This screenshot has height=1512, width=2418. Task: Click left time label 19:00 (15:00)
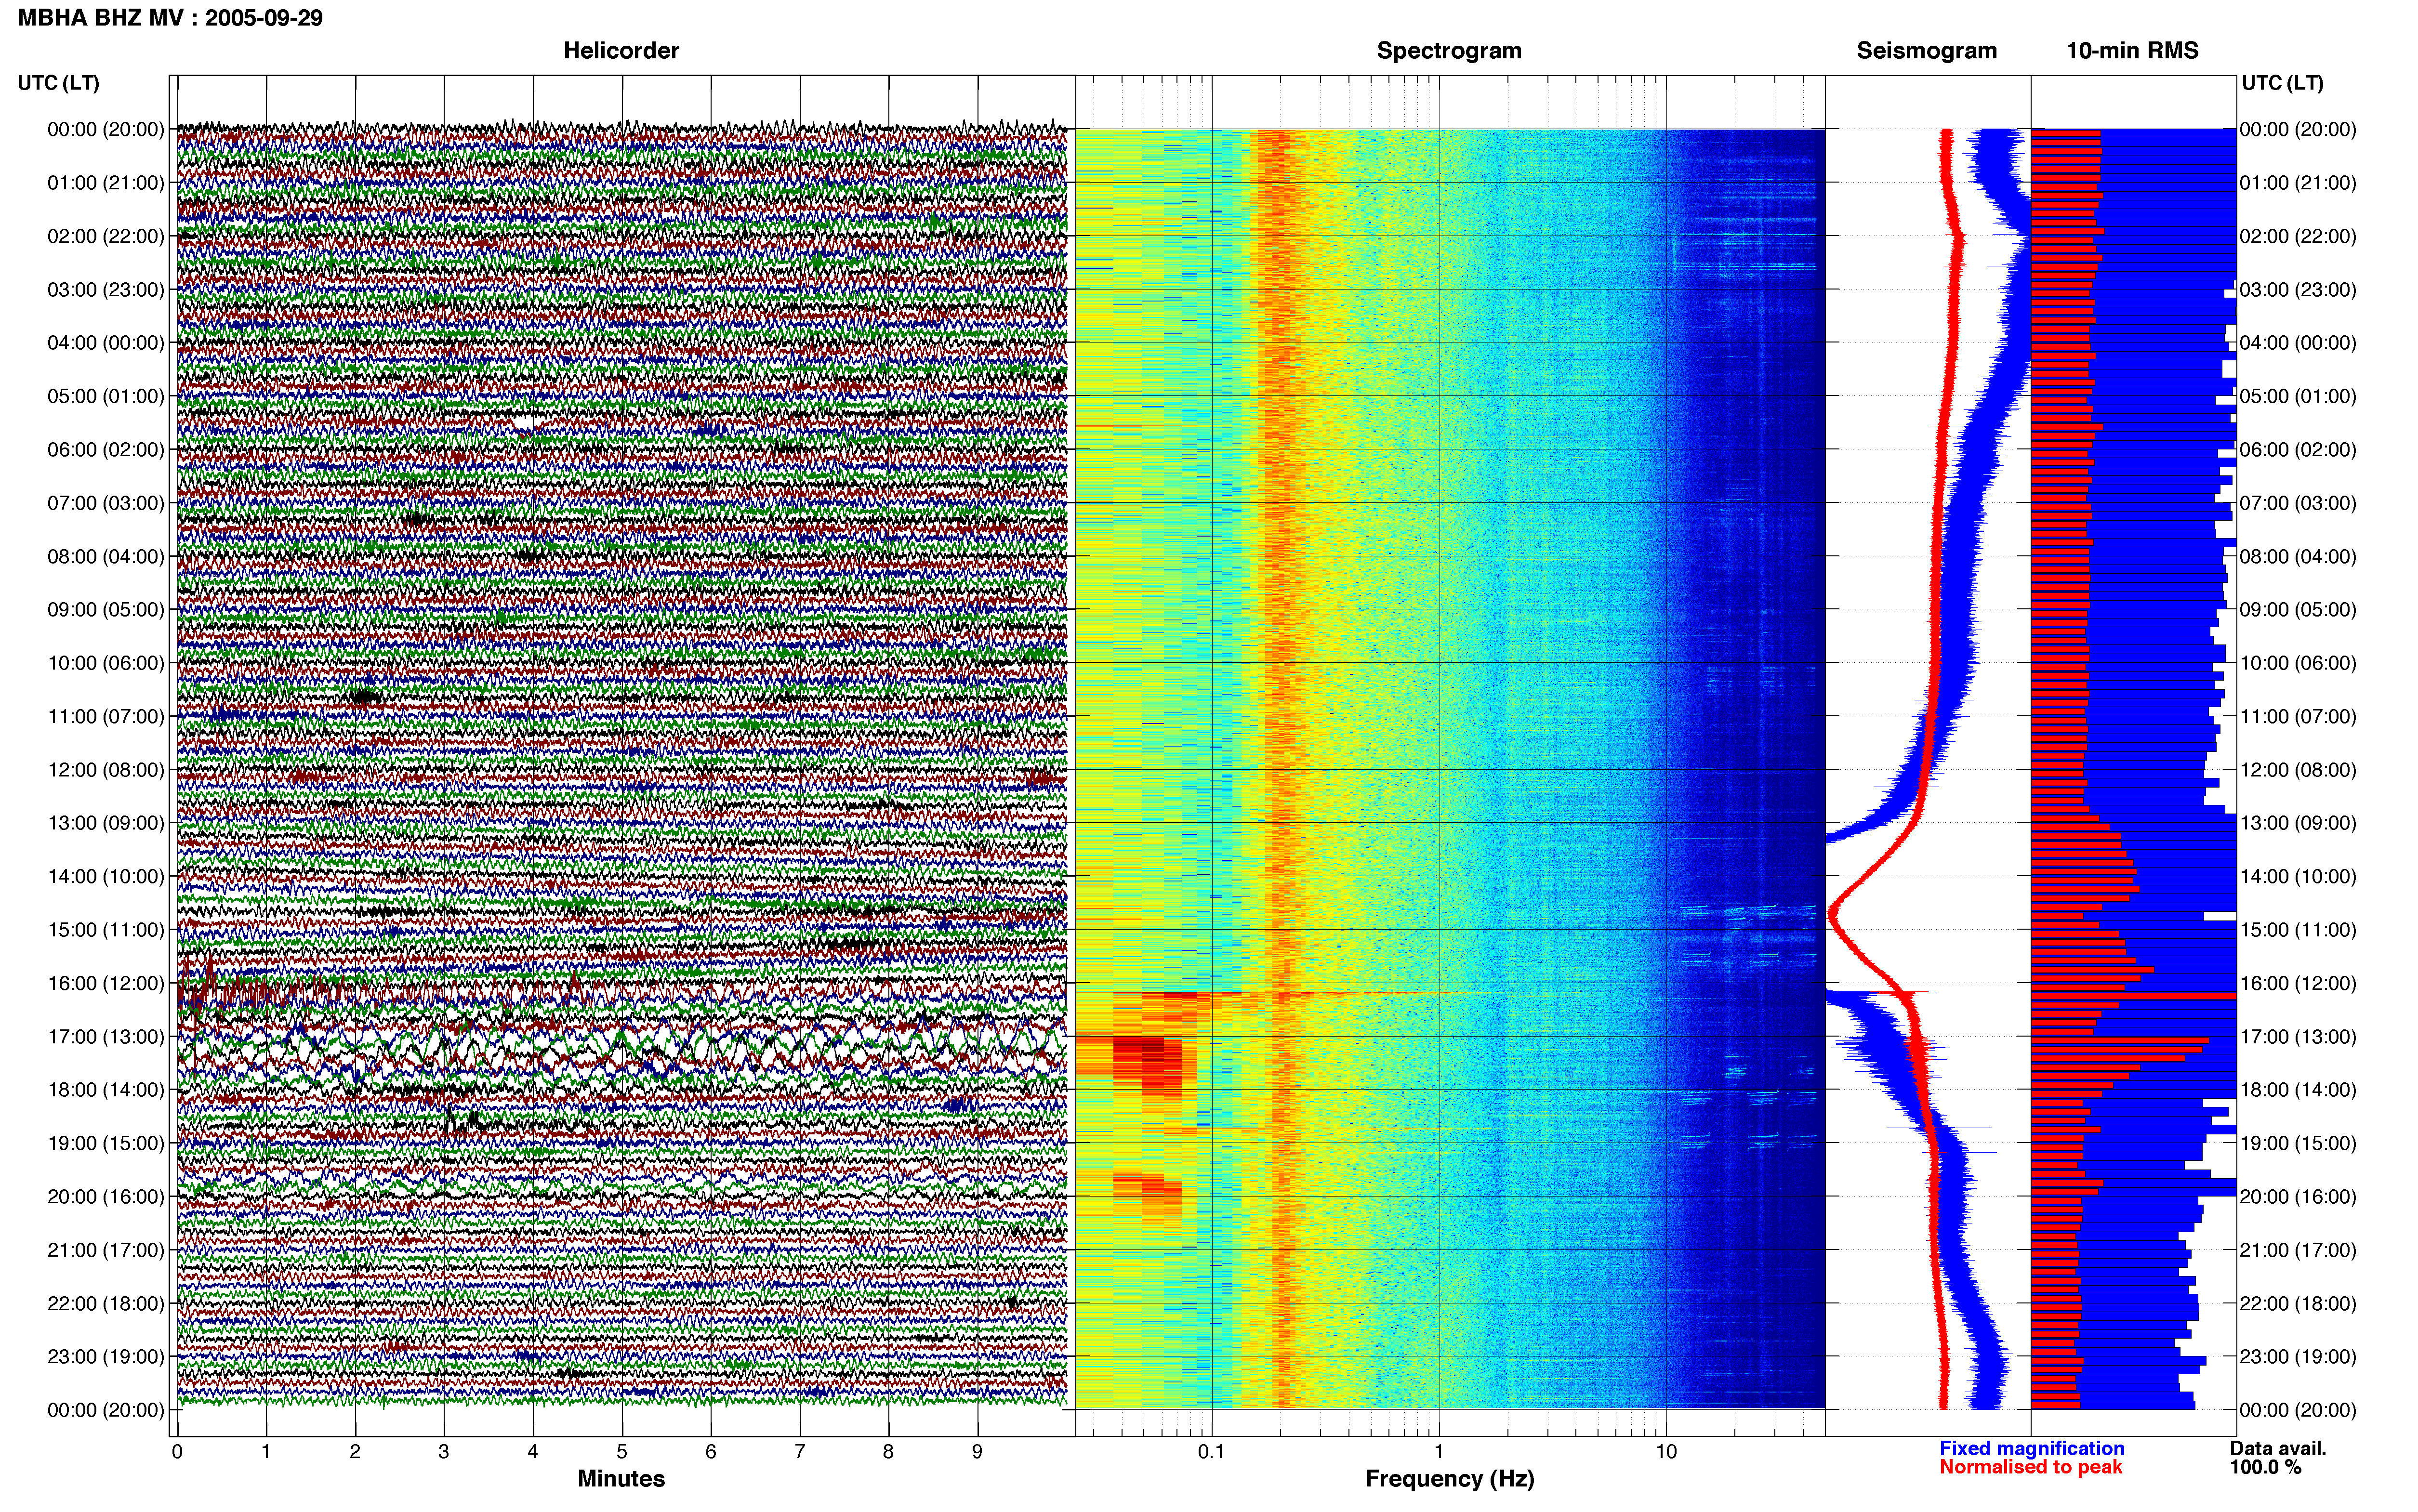(106, 1143)
